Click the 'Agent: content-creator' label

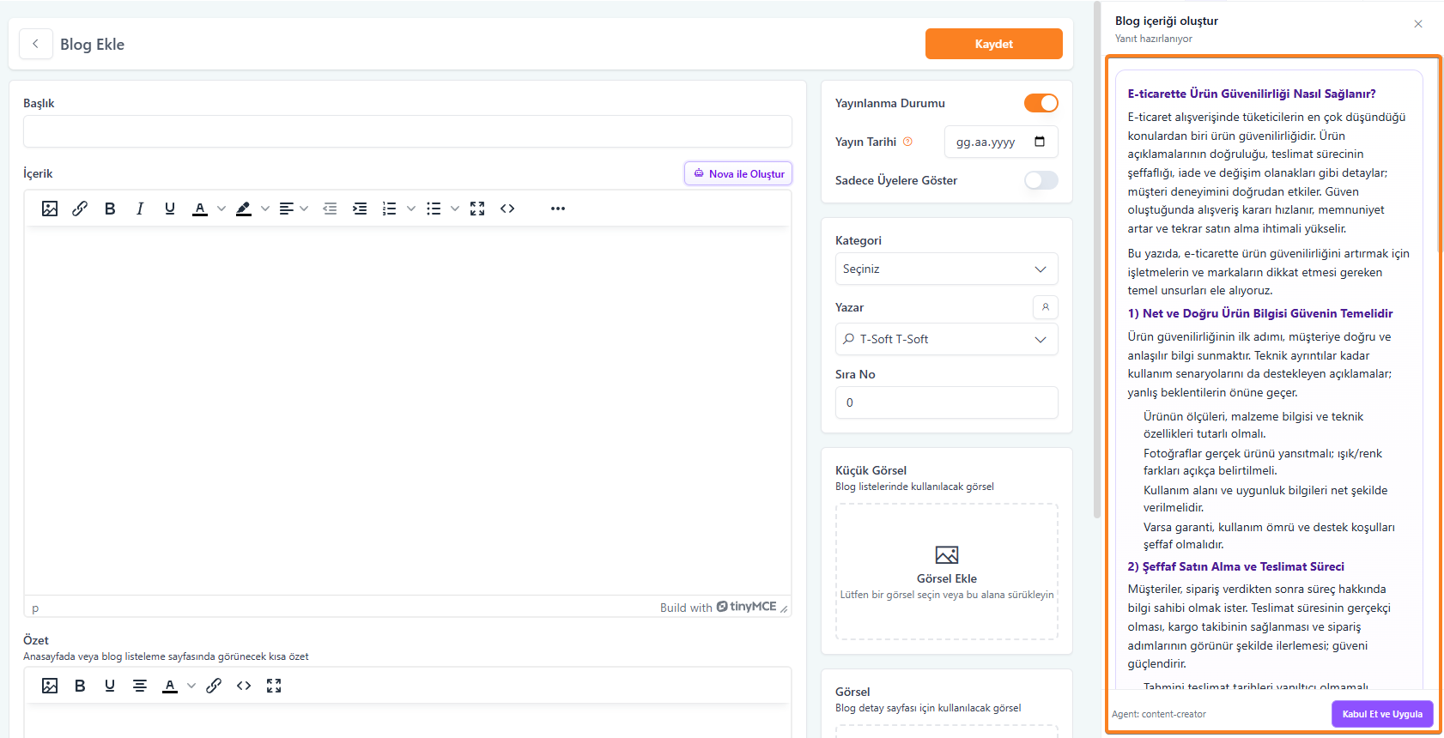[x=1159, y=714]
